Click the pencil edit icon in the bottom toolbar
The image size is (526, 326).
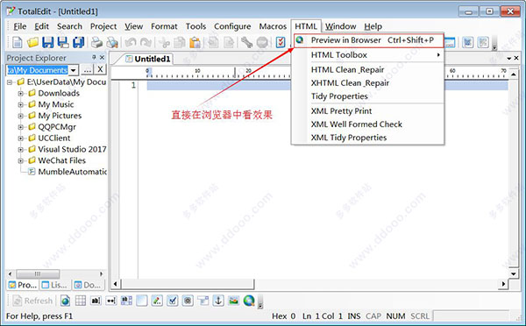point(157,301)
